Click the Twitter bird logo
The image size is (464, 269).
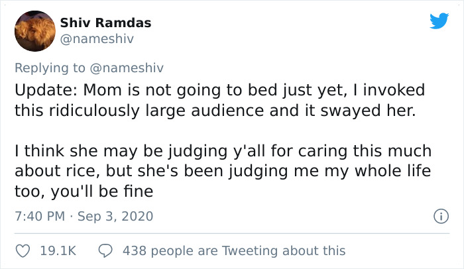pos(439,21)
